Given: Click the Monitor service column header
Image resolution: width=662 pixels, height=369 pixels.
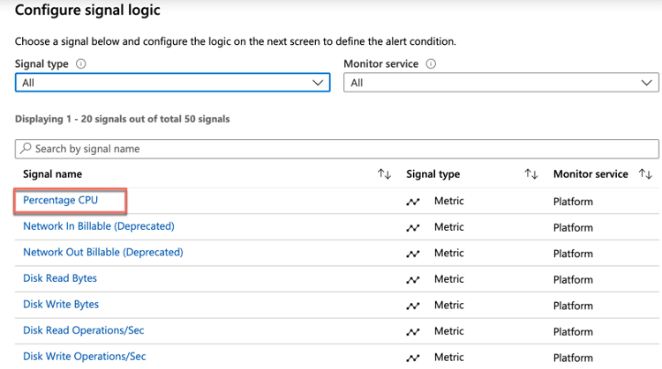Looking at the screenshot, I should point(590,174).
